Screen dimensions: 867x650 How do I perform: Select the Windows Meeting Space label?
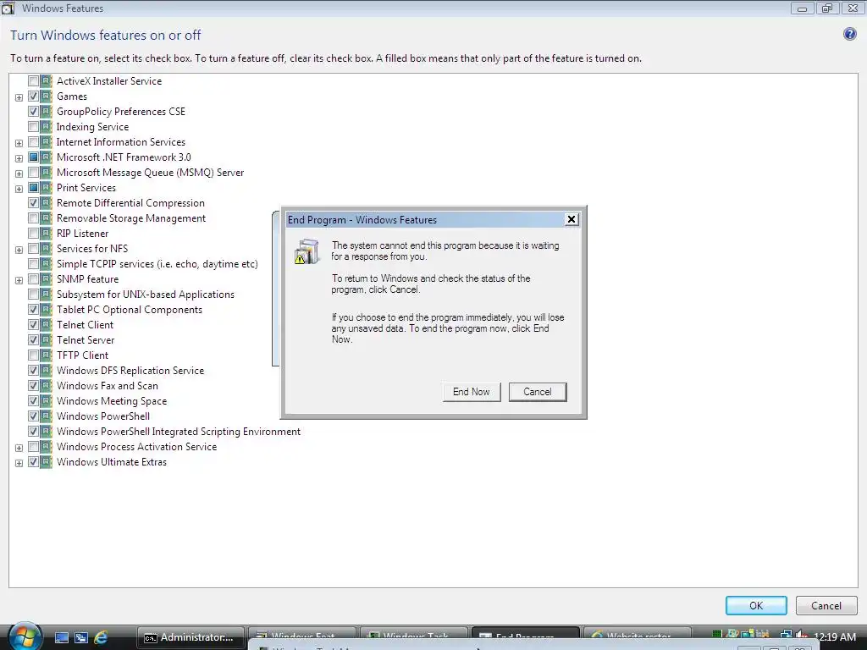click(112, 401)
